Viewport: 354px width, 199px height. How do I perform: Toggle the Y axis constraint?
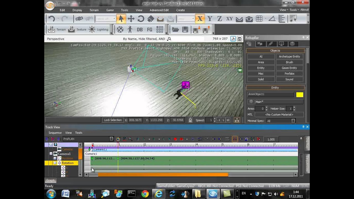point(210,19)
